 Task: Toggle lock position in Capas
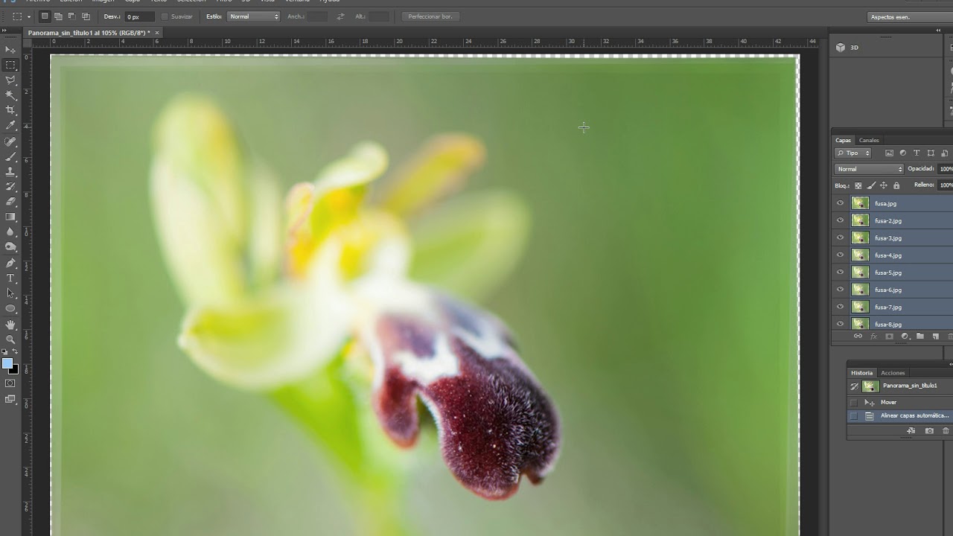point(884,185)
